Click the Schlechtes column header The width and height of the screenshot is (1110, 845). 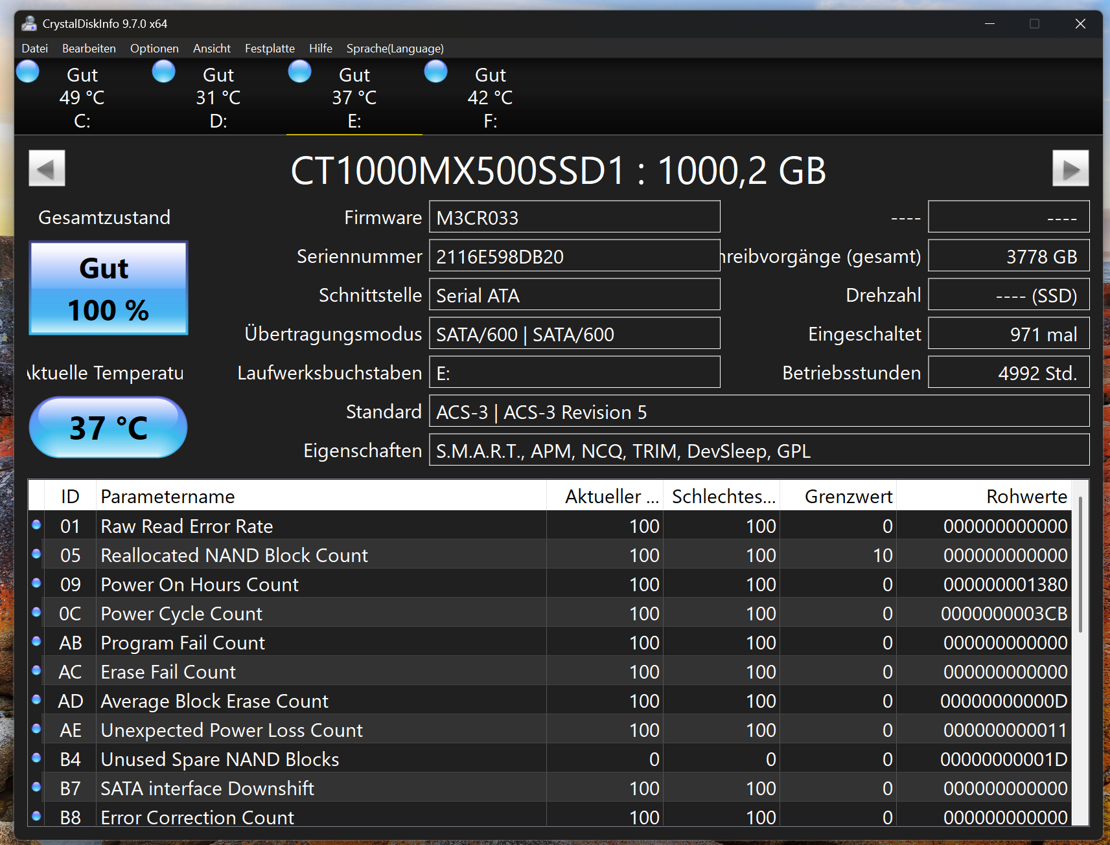(x=722, y=496)
